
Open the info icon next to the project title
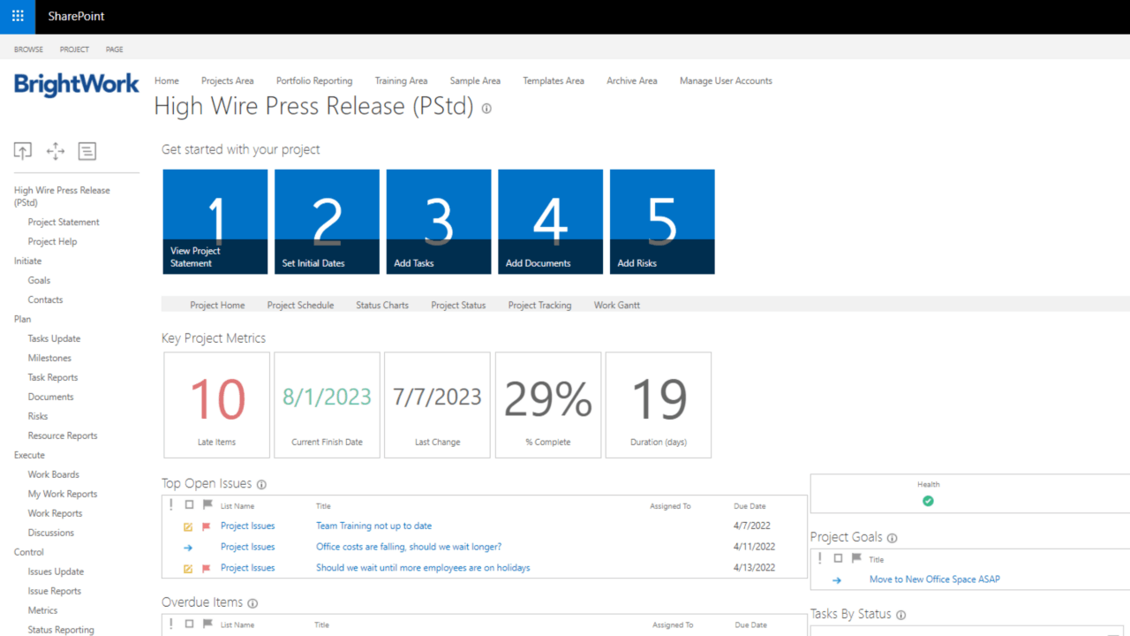[x=486, y=109]
